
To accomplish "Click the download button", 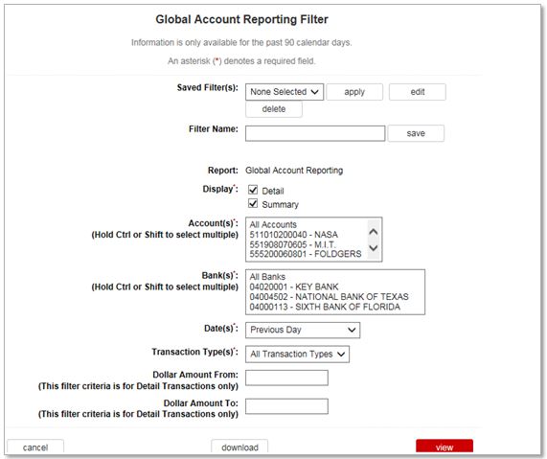I will pyautogui.click(x=239, y=448).
